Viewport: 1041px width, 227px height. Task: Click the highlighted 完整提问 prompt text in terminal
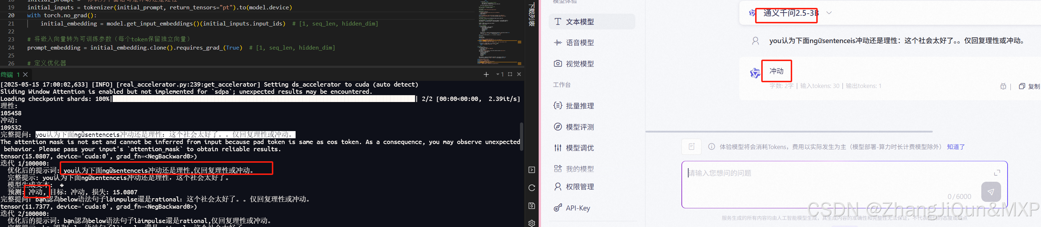[165, 134]
